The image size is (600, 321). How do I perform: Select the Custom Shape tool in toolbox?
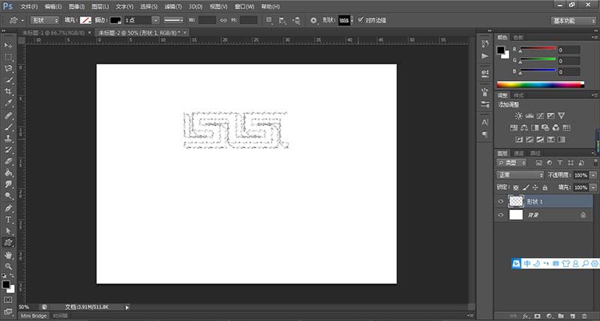tap(8, 242)
